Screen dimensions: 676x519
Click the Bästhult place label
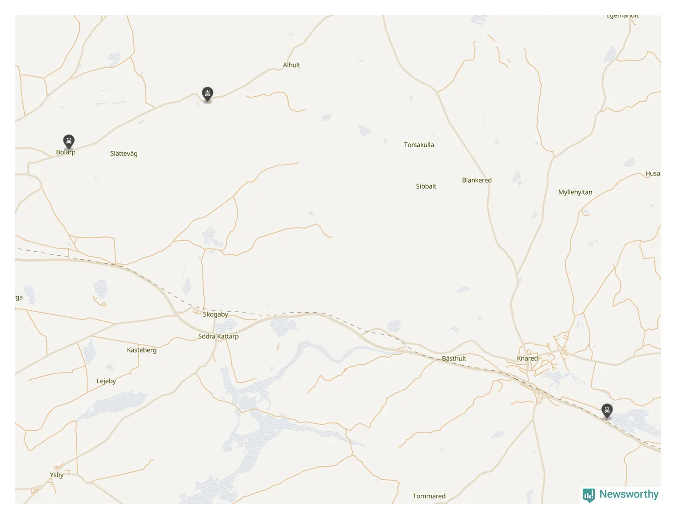point(454,359)
